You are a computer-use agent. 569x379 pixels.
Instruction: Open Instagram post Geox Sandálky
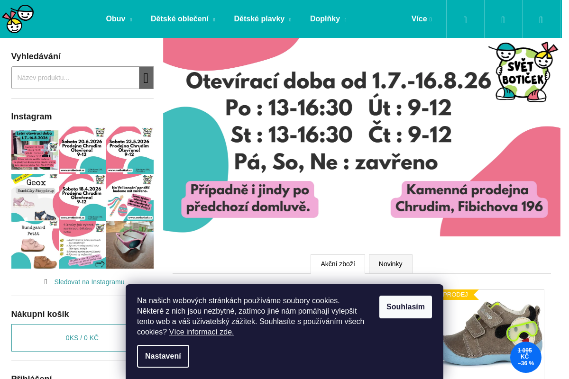[35, 198]
